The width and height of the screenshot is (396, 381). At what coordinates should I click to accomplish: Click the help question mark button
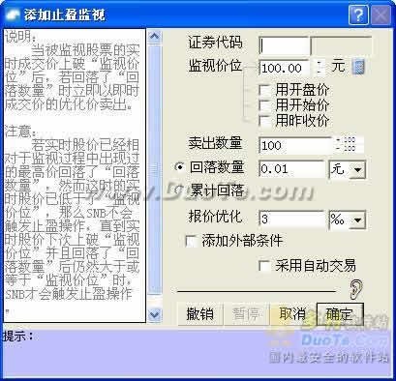point(358,15)
